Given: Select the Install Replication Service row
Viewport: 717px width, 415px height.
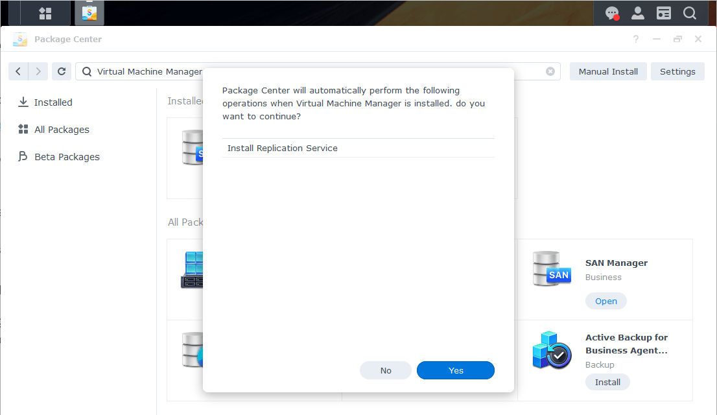Looking at the screenshot, I should pos(358,148).
